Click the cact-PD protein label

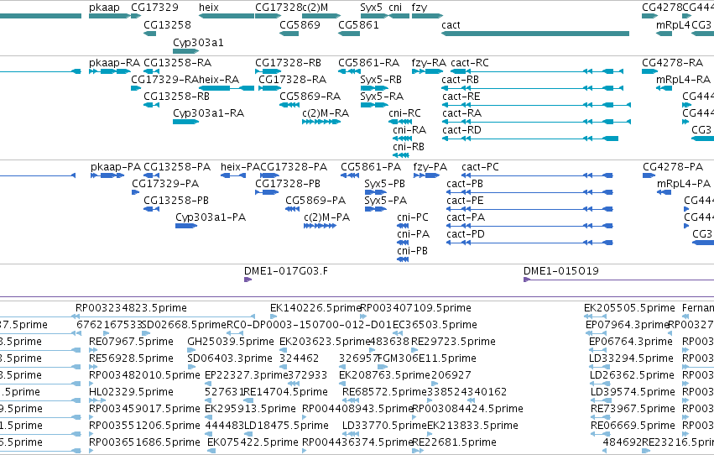pos(466,234)
